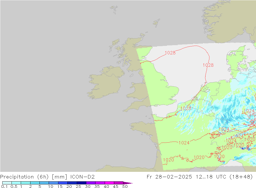Click the legend value 45
This screenshot has width=256, height=188.
click(116, 186)
